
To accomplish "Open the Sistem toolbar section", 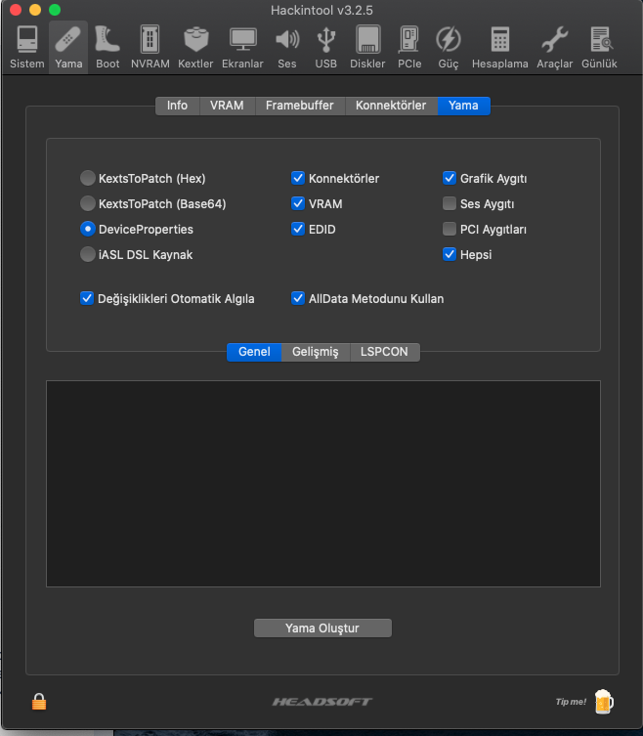I will pos(26,47).
